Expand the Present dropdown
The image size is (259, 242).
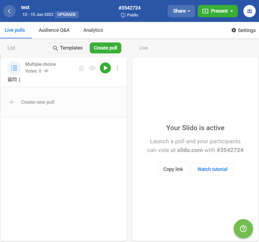[218, 11]
